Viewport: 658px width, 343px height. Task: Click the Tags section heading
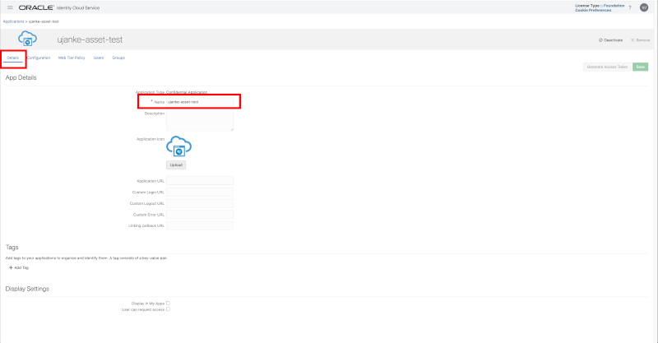(x=12, y=248)
